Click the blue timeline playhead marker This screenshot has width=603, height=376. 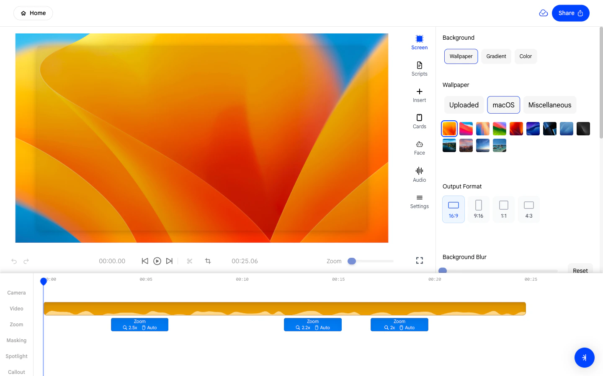(x=44, y=282)
